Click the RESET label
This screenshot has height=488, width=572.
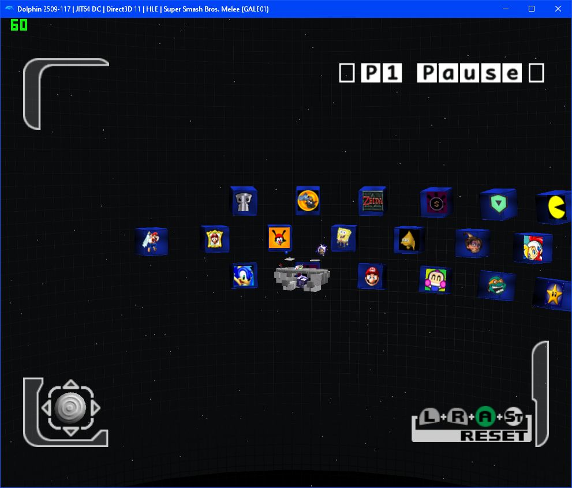point(494,436)
